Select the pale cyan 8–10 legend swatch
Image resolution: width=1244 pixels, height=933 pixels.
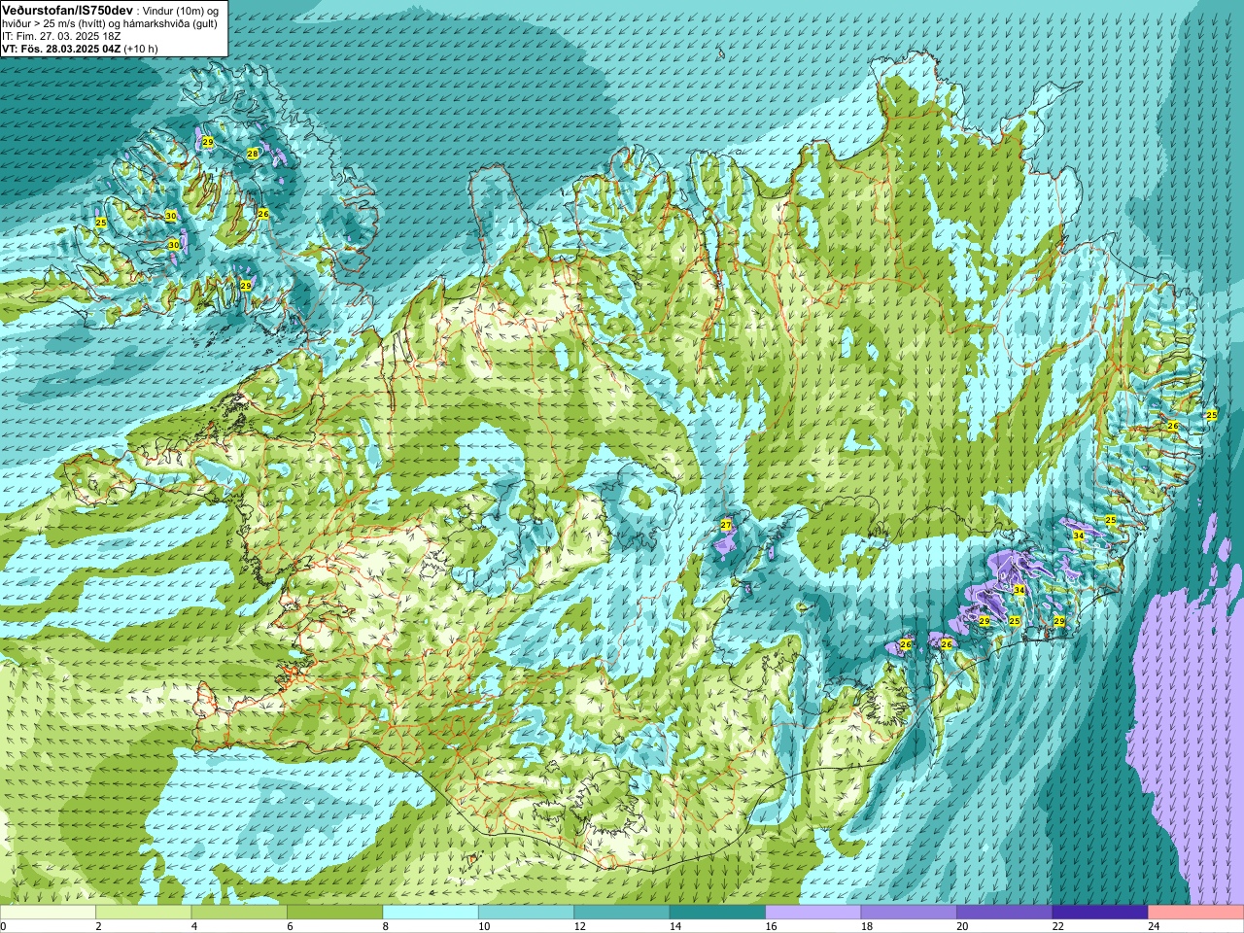click(431, 913)
